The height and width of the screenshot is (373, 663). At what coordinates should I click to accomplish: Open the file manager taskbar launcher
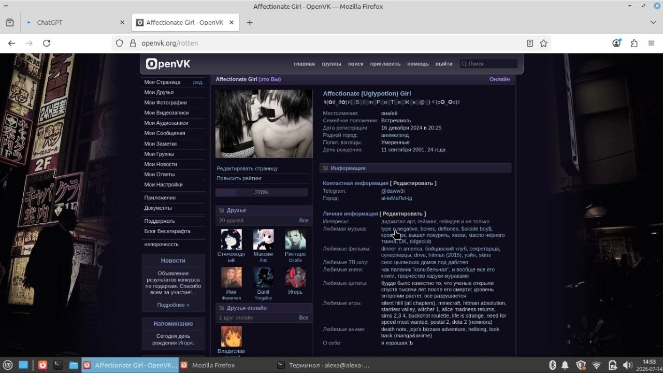[74, 365]
